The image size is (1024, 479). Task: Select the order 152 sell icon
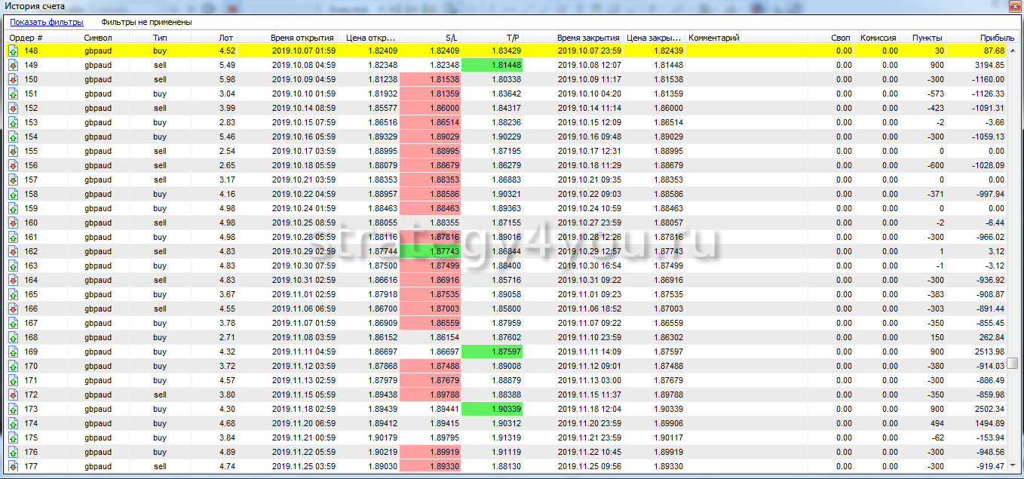click(x=14, y=108)
